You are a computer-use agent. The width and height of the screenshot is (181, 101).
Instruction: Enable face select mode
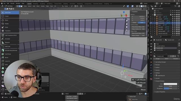click(x=21, y=6)
